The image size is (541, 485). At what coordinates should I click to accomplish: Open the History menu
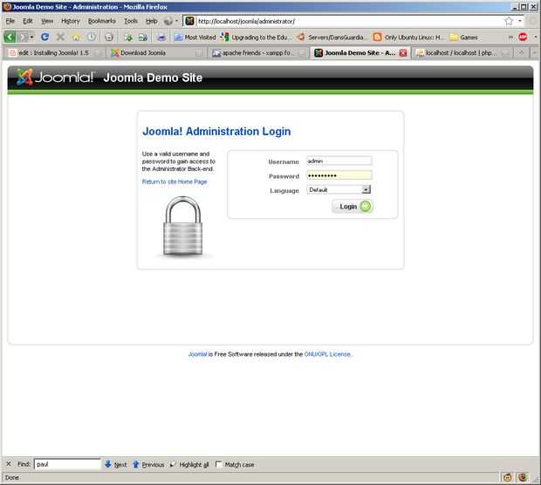click(x=71, y=21)
